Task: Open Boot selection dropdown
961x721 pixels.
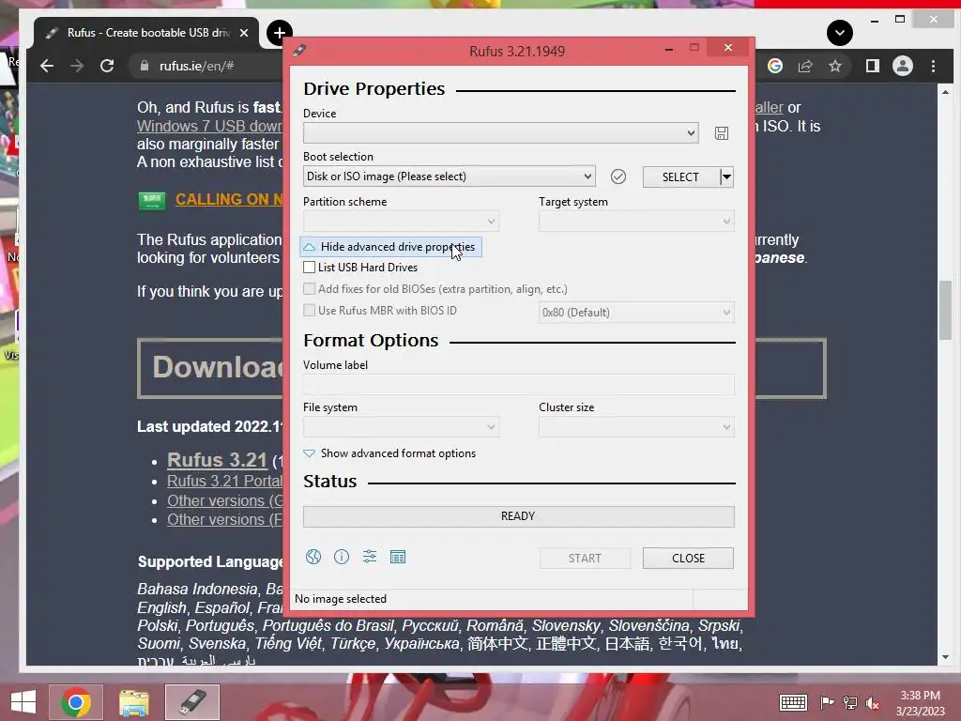Action: (449, 176)
